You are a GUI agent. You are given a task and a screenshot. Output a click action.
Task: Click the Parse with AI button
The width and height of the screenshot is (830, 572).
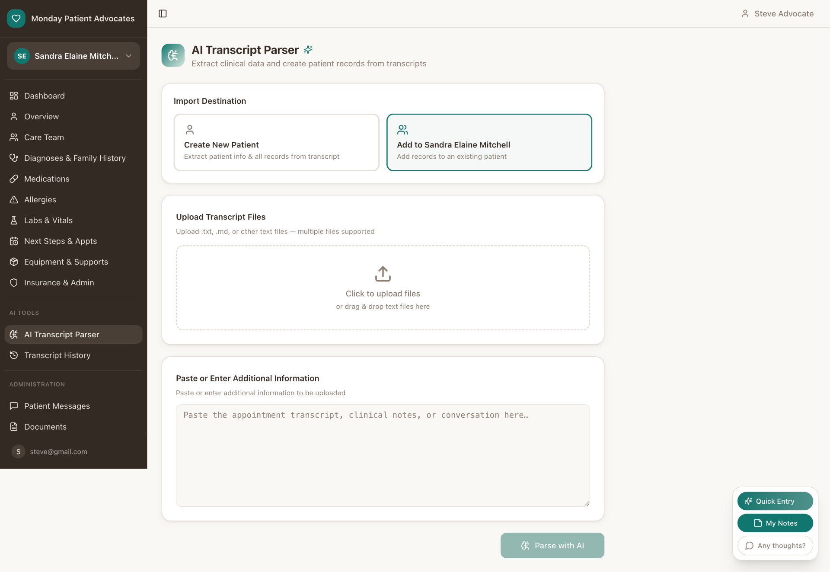pyautogui.click(x=552, y=545)
